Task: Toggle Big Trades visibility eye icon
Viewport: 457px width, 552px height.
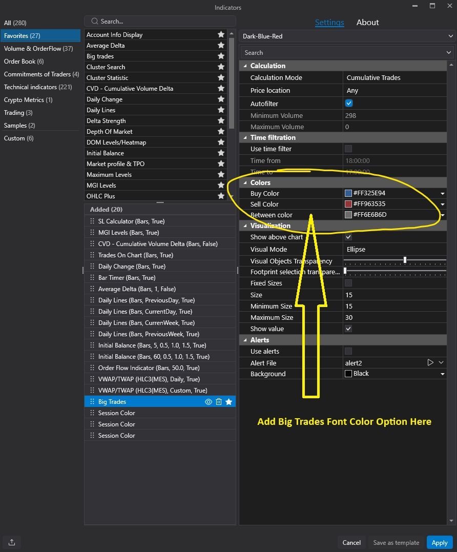Action: click(x=209, y=402)
